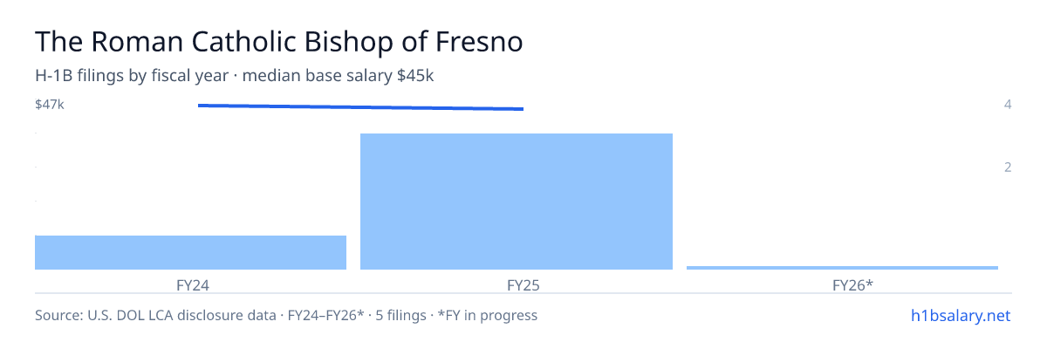Image resolution: width=1047 pixels, height=349 pixels.
Task: Click the blue median salary line
Action: point(360,107)
